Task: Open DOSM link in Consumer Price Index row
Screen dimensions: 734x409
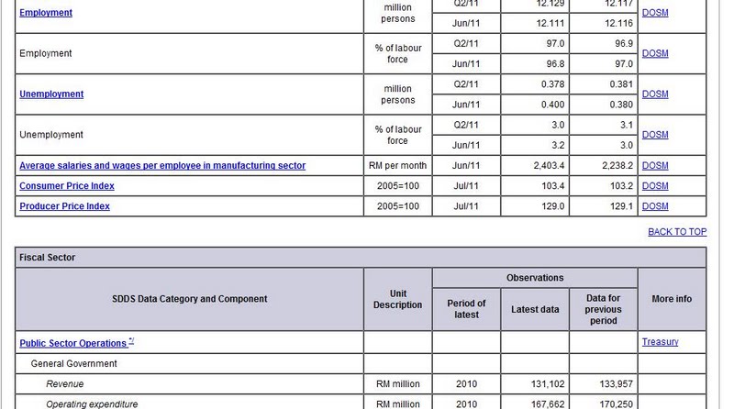Action: tap(655, 186)
